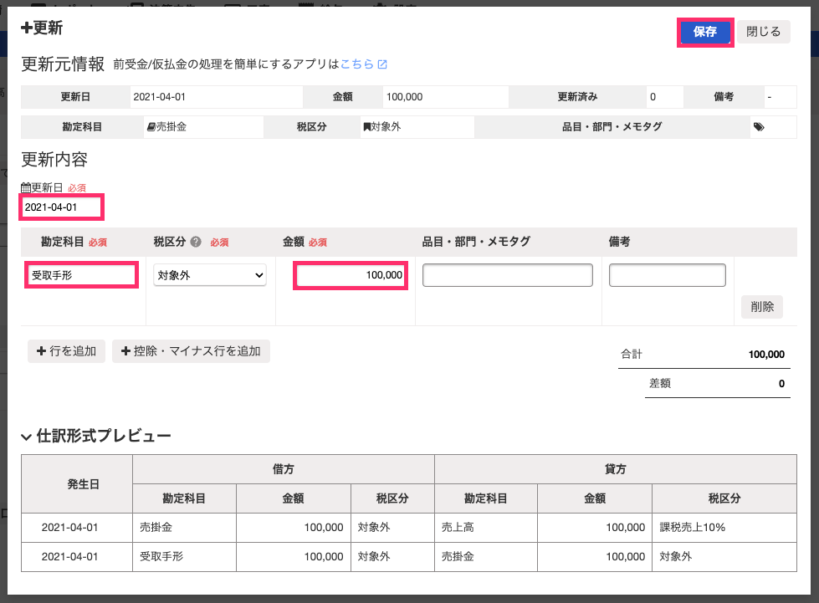This screenshot has height=603, width=819.
Task: Click the 合計 value 100,000
Action: coord(766,354)
